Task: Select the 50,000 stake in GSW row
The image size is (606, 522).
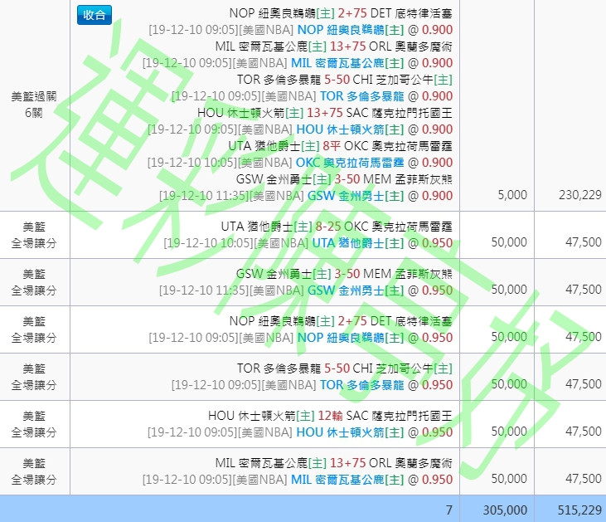Action: [509, 290]
